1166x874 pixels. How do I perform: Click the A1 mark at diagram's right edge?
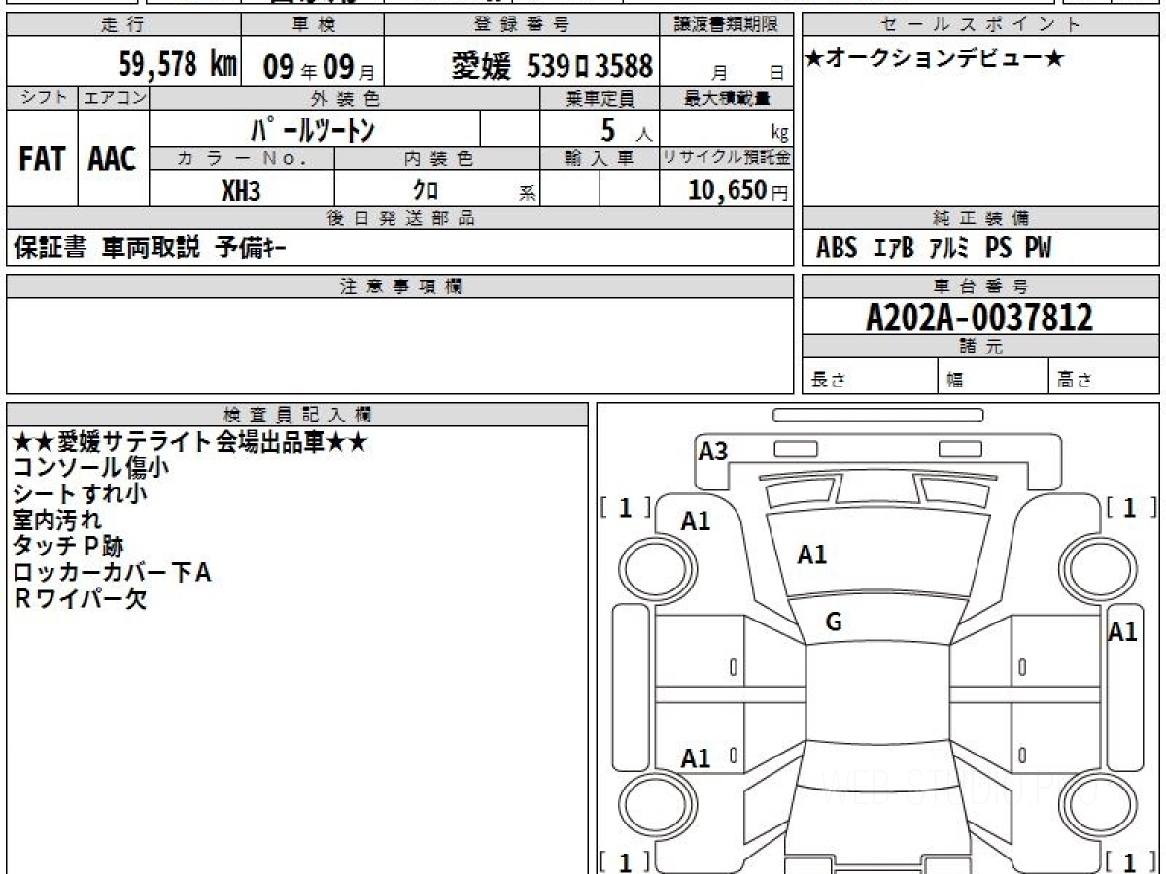pos(1122,632)
